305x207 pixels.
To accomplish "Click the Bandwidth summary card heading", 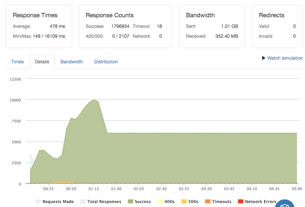I will (x=200, y=15).
